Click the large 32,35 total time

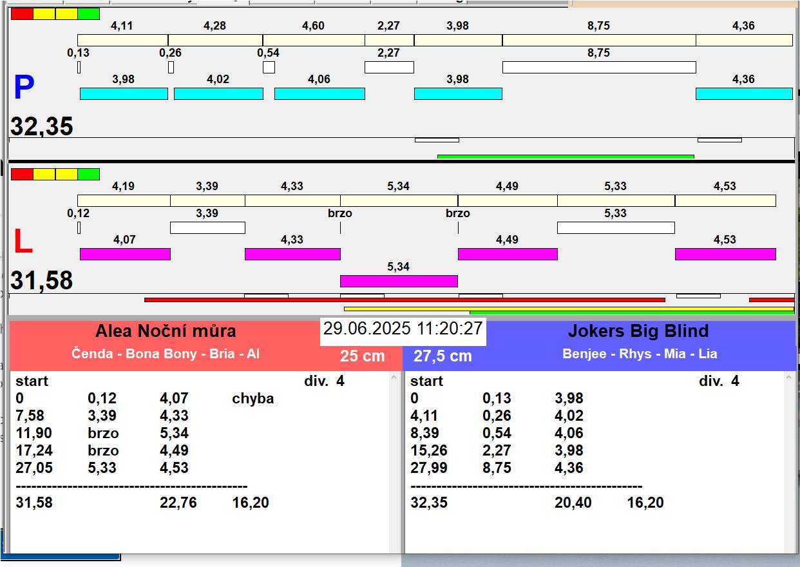click(x=42, y=126)
